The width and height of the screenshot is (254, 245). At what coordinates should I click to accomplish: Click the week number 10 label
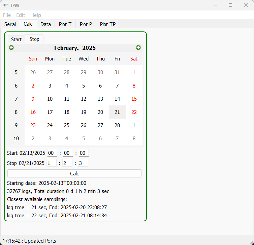pyautogui.click(x=16, y=139)
